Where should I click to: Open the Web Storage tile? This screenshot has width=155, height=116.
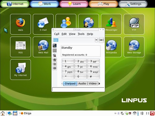[x=134, y=47]
